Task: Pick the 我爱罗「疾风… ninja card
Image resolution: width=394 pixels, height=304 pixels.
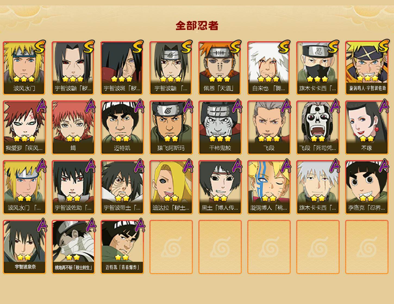Action: 24,128
